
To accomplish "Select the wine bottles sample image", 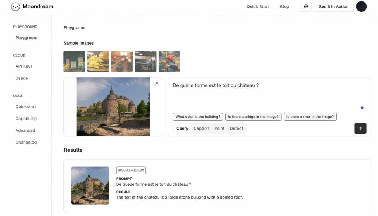I will coord(74,61).
